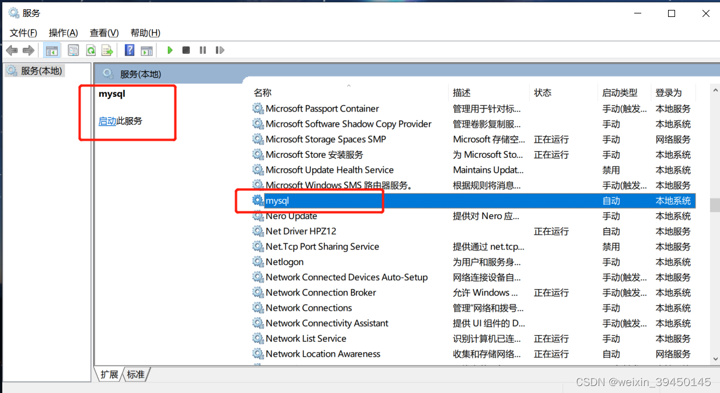This screenshot has width=720, height=393.
Task: Click gear icon of Microsoft Passport Container
Action: 258,109
